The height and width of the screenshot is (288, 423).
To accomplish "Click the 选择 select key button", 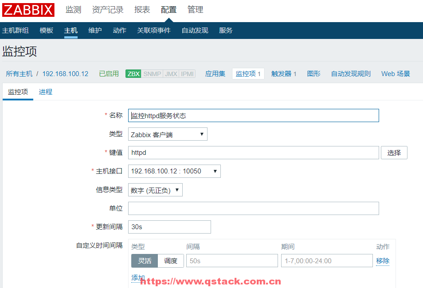I will (394, 153).
